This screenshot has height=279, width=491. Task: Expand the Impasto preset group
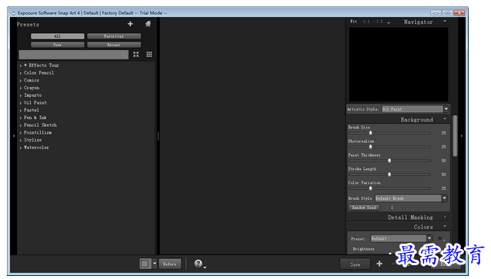[x=21, y=96]
